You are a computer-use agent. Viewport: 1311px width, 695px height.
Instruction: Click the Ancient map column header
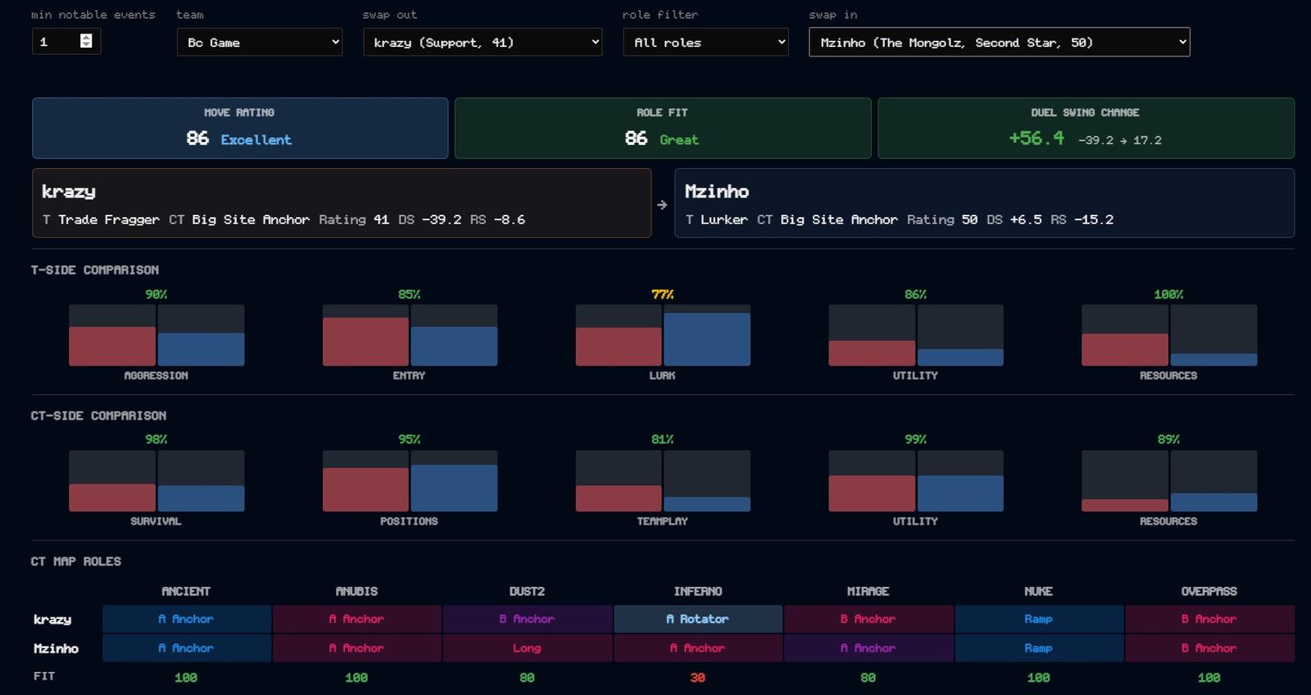[186, 591]
